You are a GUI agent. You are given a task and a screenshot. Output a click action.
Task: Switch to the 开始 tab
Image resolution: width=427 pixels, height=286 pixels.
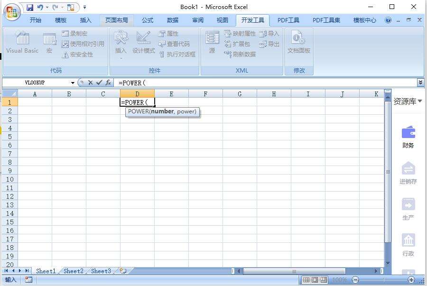click(36, 20)
